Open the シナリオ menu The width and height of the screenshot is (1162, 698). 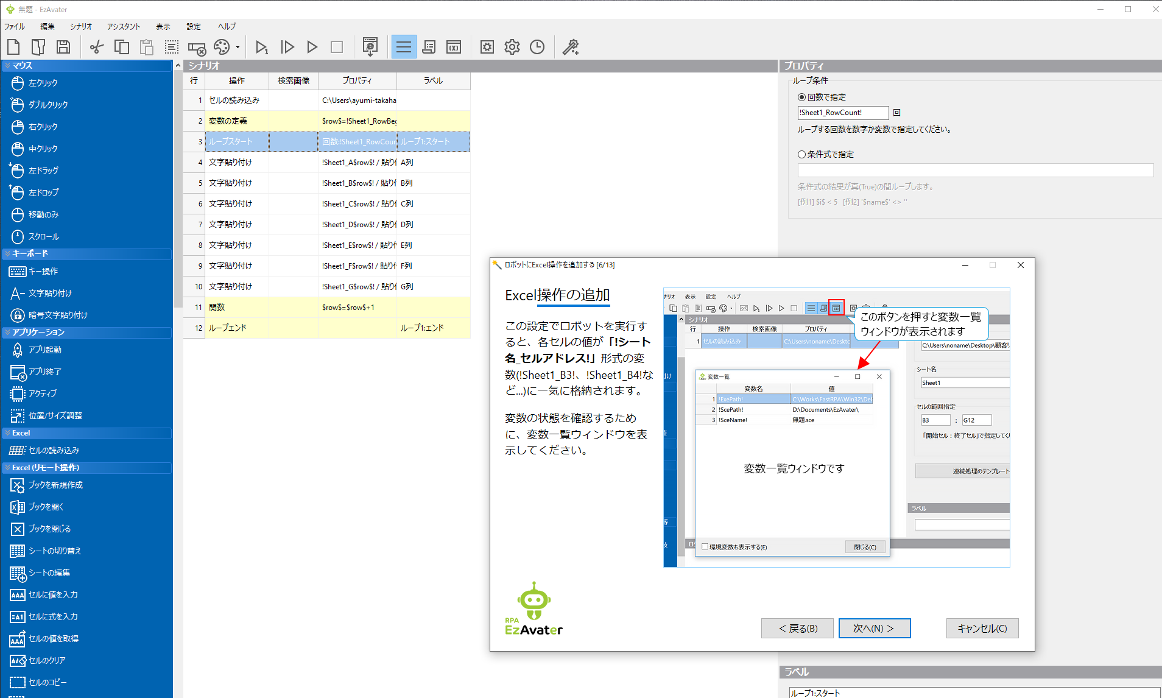80,27
